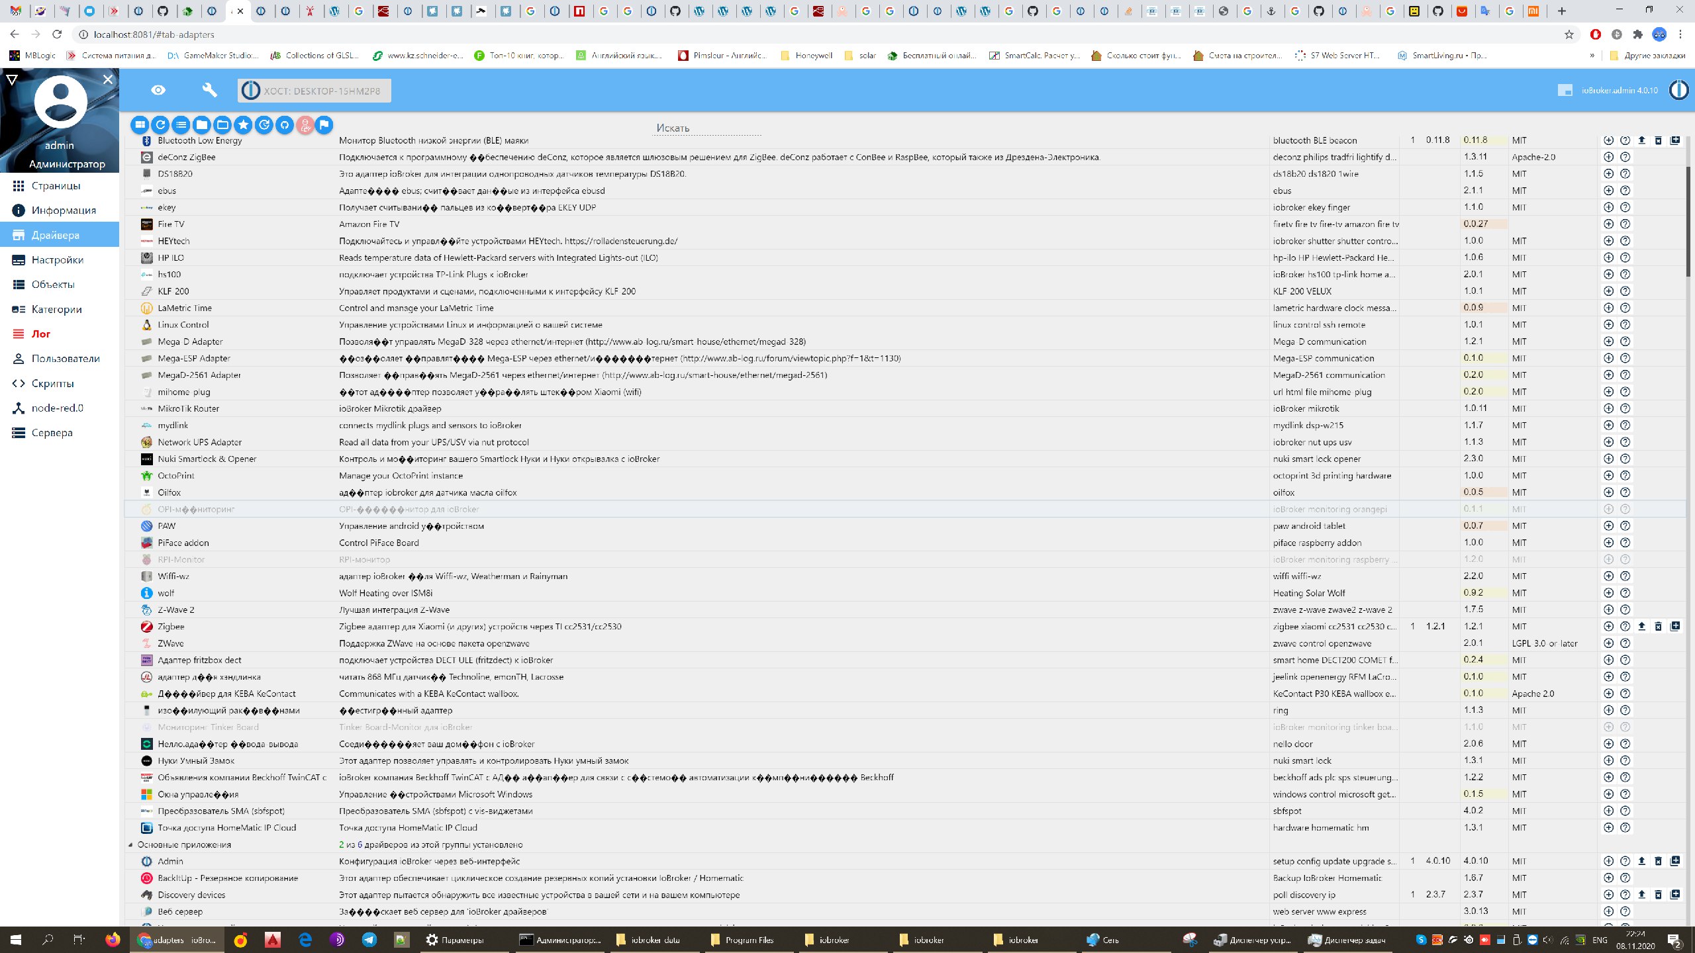Open the Категории sidebar tab

tap(60, 309)
